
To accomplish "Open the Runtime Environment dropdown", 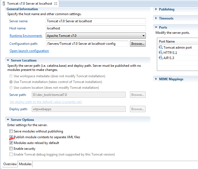I will (96, 36).
